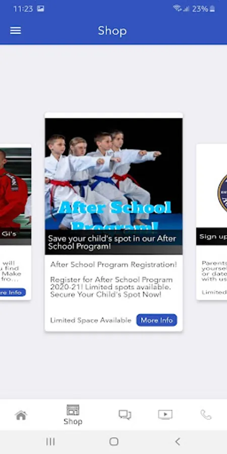The image size is (227, 454).
Task: Tap Android home navigation button
Action: 114,441
